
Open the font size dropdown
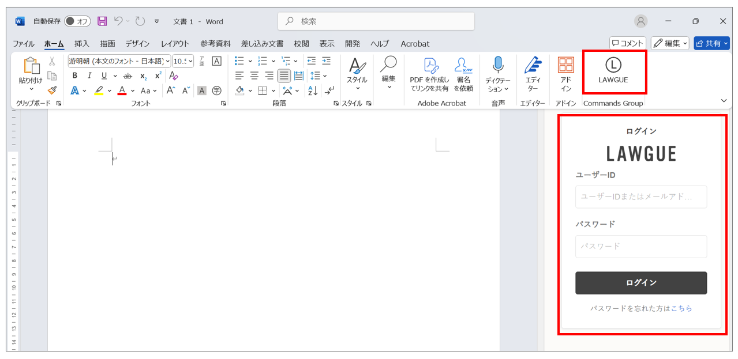coord(190,61)
